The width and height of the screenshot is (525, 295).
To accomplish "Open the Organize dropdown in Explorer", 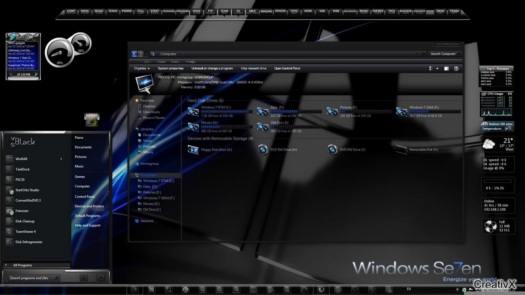I will [142, 69].
